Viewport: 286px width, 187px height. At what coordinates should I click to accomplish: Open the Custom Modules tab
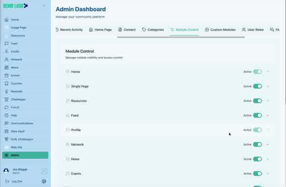[x=220, y=30]
